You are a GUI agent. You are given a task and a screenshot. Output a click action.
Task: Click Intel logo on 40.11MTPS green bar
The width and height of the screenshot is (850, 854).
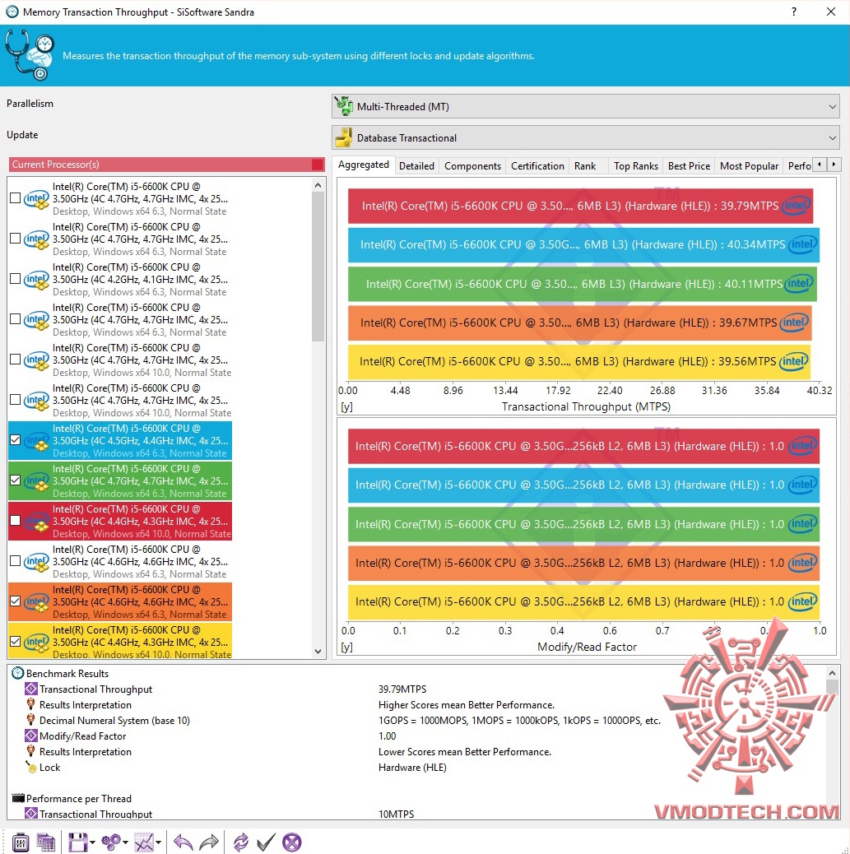tap(799, 283)
